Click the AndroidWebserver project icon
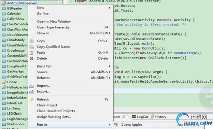 tap(4, 3)
